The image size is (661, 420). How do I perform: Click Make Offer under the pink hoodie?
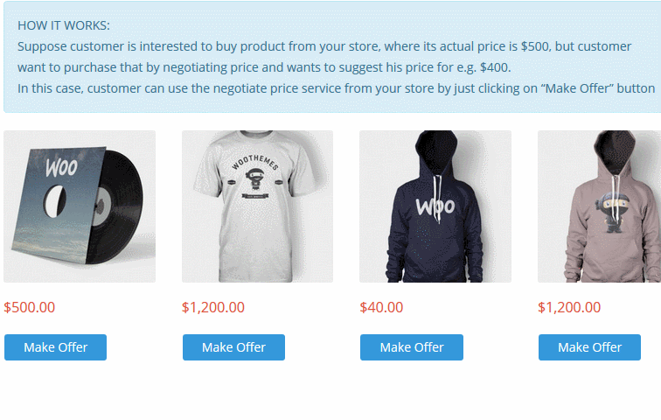tap(589, 347)
